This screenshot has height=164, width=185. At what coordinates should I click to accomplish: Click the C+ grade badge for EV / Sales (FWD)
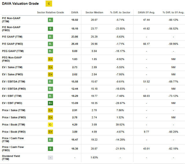[50, 74]
